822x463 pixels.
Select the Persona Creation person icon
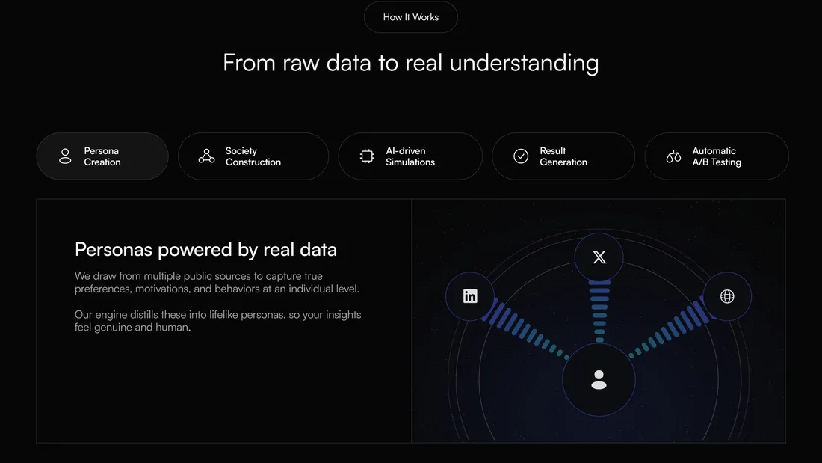tap(65, 156)
